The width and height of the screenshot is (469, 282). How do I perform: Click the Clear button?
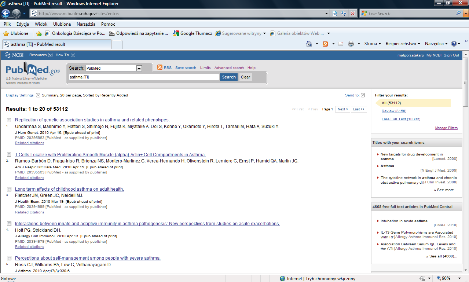(x=246, y=77)
